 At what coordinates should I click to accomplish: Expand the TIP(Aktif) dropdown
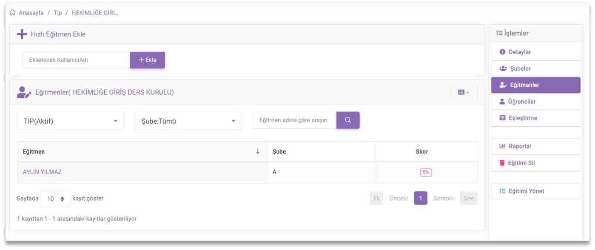tap(70, 121)
